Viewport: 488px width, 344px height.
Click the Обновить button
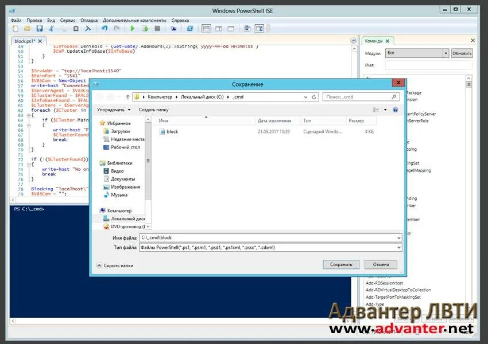(x=462, y=53)
